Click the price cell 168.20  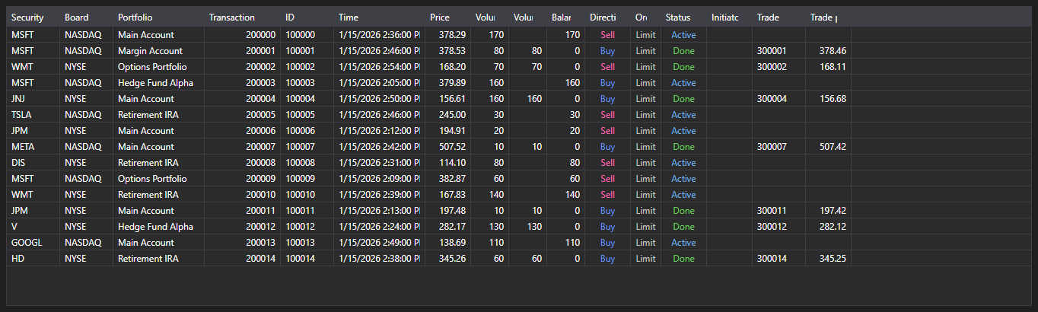[447, 67]
